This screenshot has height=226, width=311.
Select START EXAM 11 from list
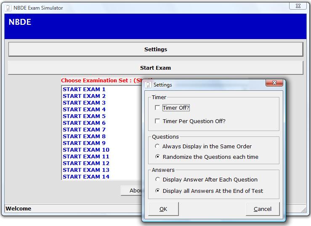pos(86,157)
